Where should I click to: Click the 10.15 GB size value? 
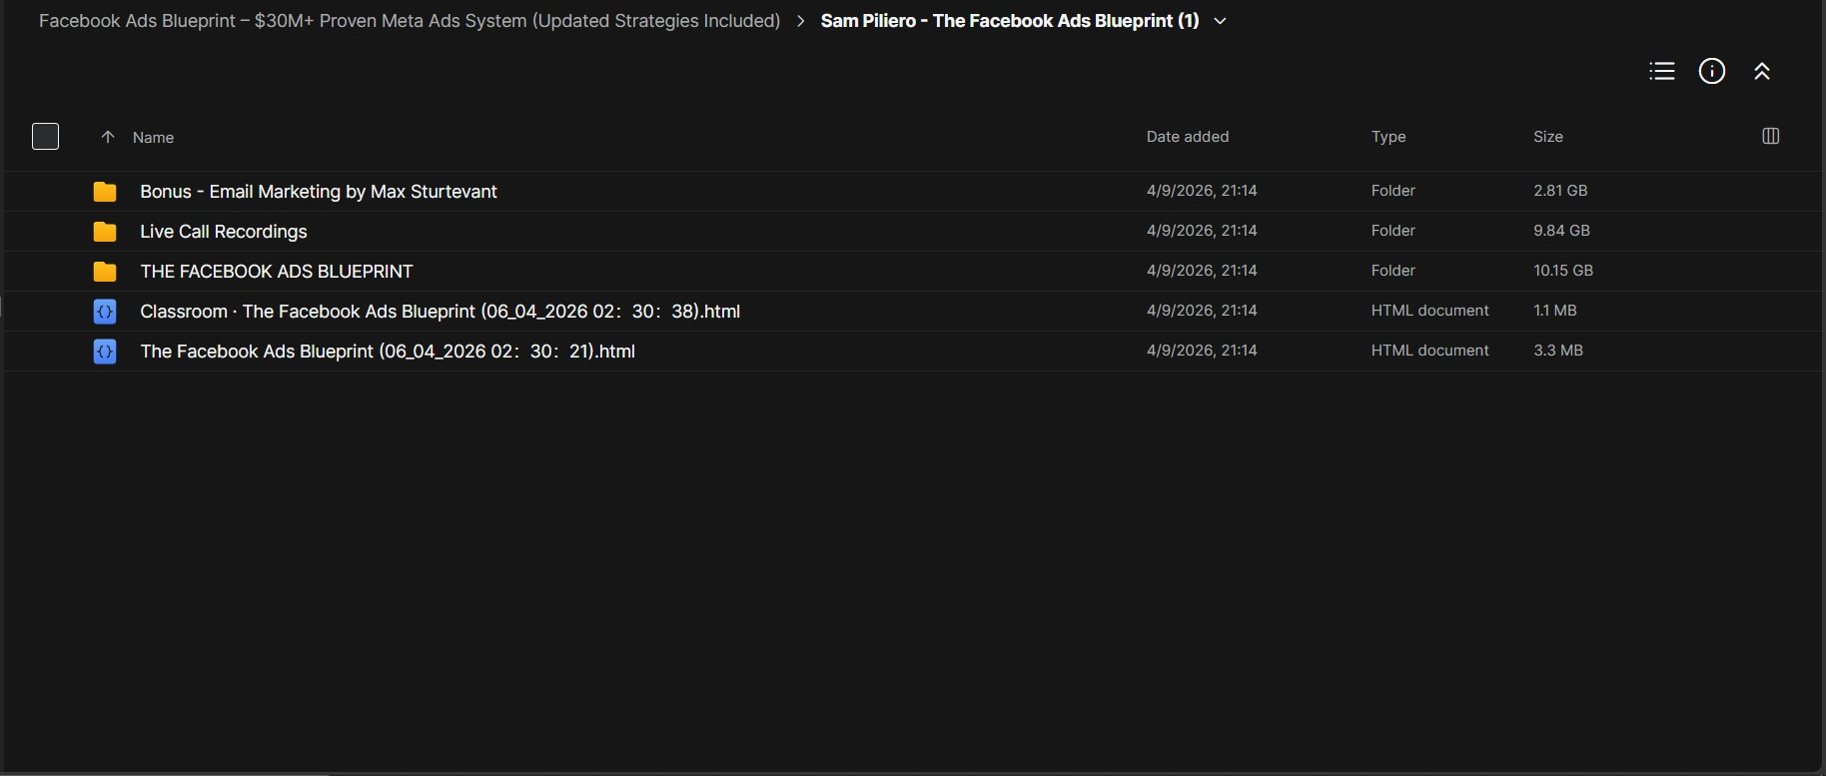1563,271
